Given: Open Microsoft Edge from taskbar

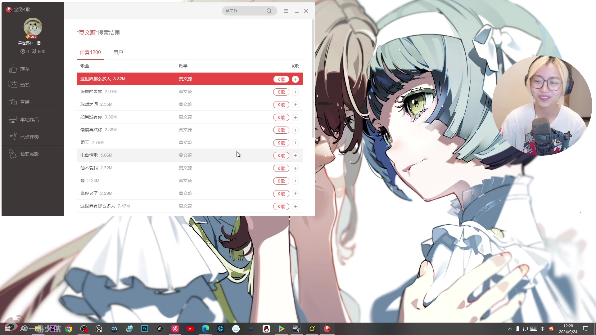Looking at the screenshot, I should click(205, 329).
